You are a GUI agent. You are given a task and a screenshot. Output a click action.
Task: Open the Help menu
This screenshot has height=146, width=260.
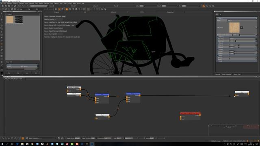click(x=83, y=3)
